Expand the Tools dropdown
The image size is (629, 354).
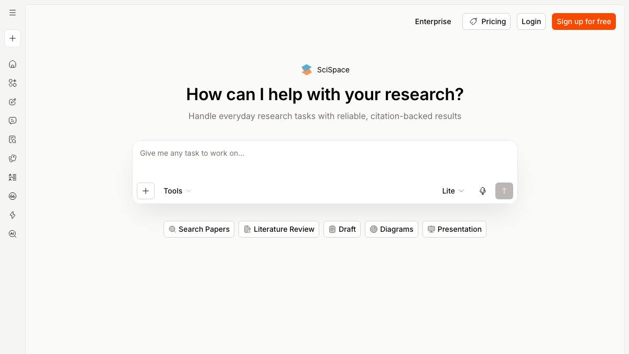click(x=177, y=191)
